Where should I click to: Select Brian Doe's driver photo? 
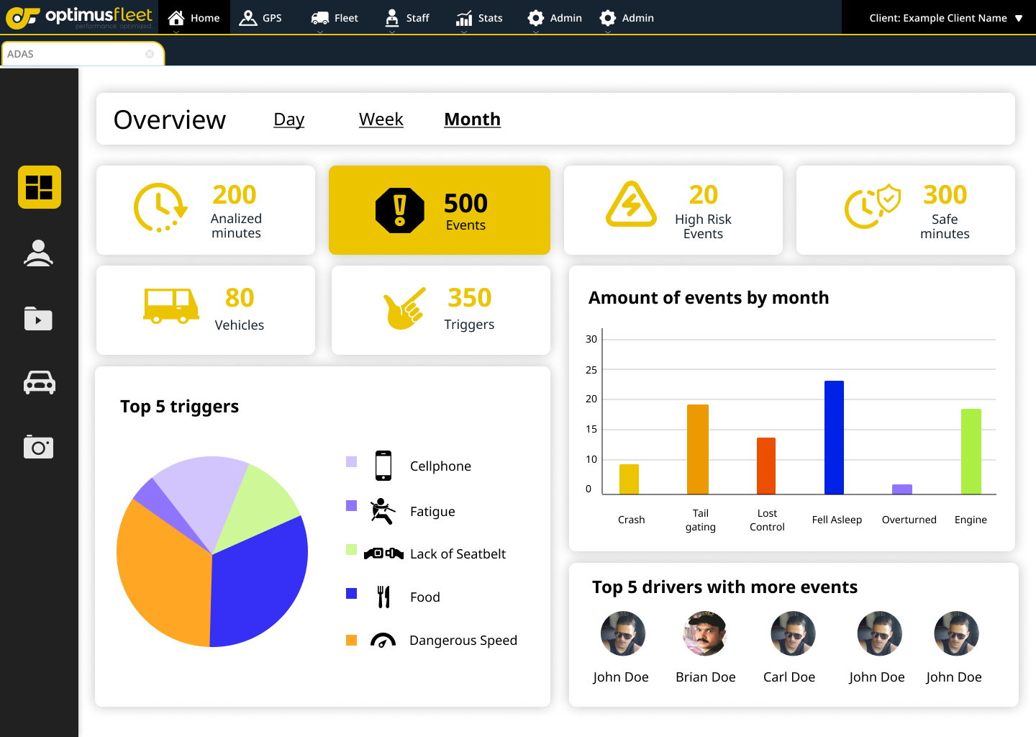tap(705, 633)
